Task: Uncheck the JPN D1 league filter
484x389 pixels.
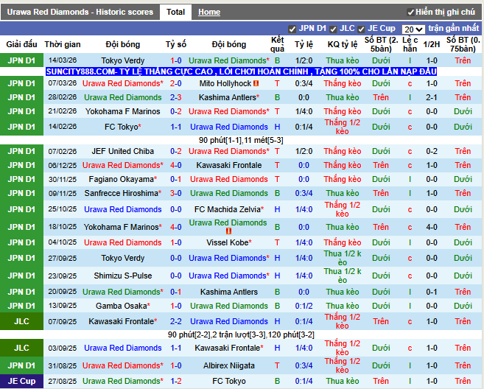Action: point(293,29)
